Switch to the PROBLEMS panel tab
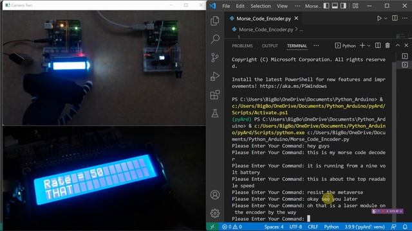 [x=242, y=46]
